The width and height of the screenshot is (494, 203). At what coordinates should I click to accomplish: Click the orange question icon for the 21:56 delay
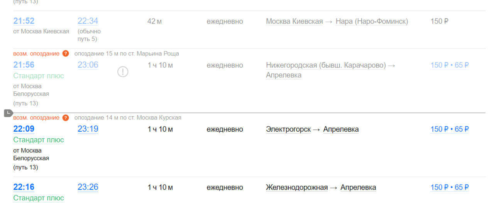[x=66, y=54]
